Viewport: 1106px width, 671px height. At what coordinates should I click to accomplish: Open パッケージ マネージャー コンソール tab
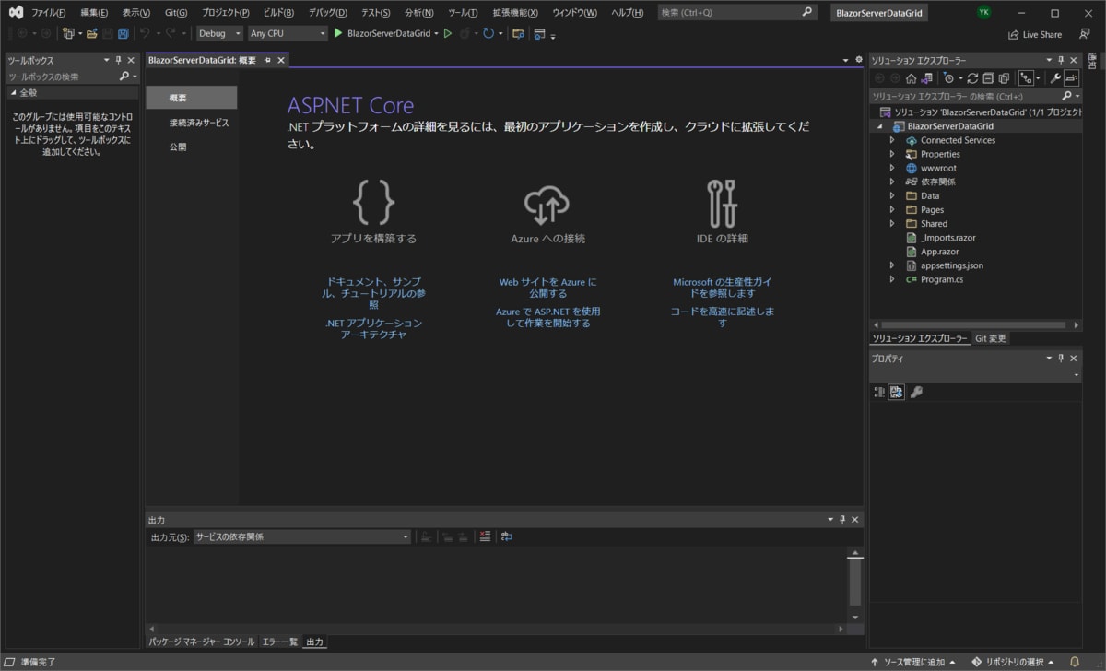point(202,642)
